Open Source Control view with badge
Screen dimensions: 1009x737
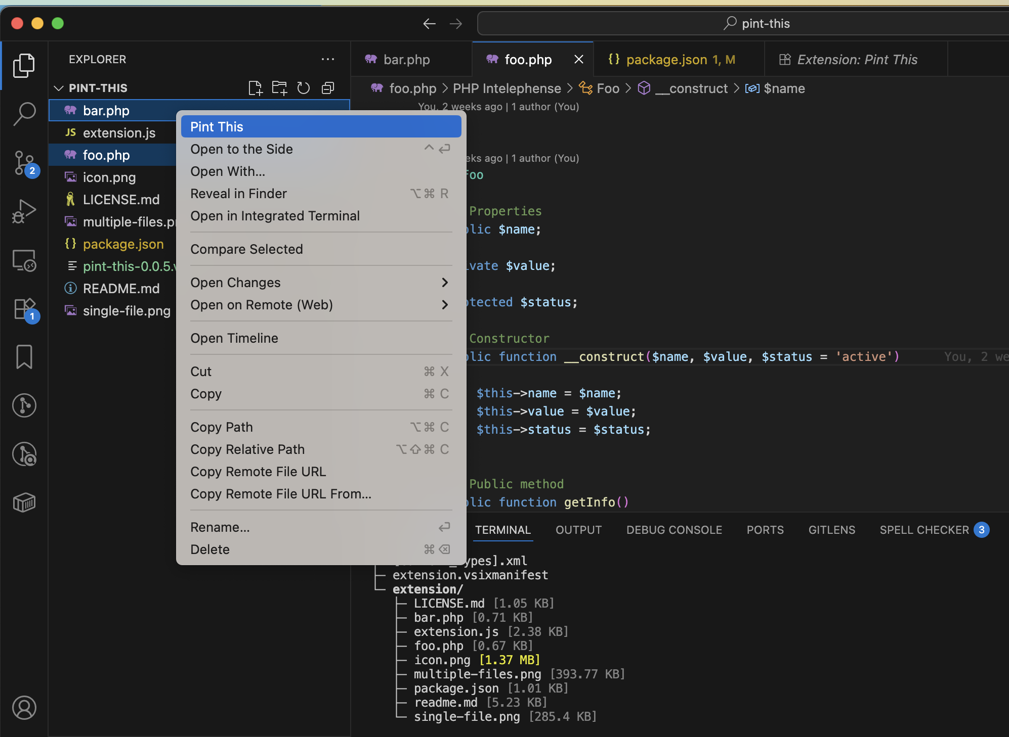(x=24, y=163)
